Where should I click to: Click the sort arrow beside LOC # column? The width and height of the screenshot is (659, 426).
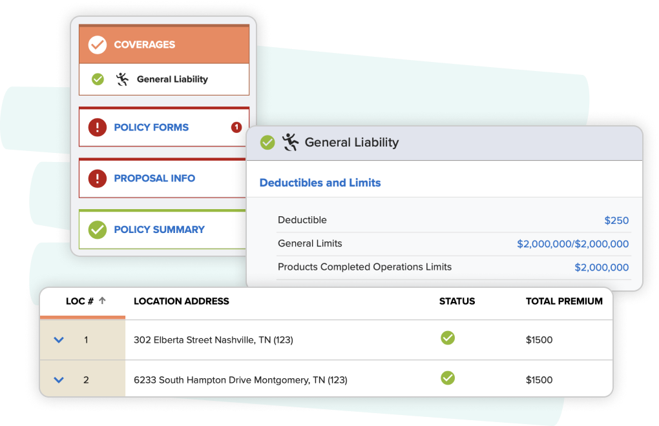pos(102,301)
